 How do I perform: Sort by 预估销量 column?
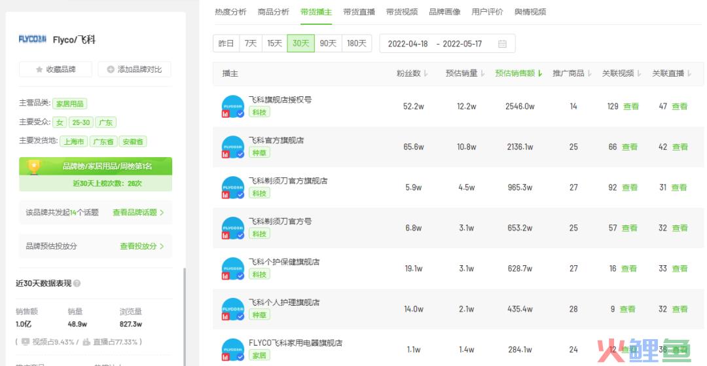465,73
